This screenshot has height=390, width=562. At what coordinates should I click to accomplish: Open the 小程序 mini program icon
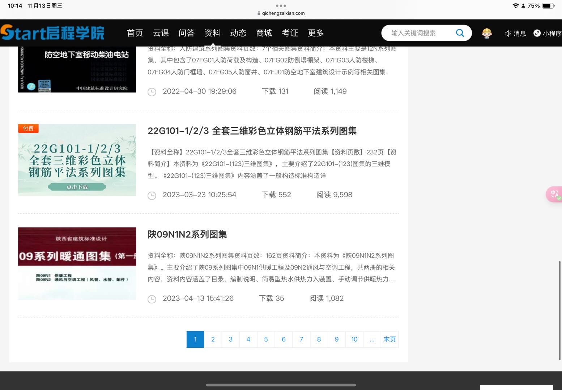(537, 33)
